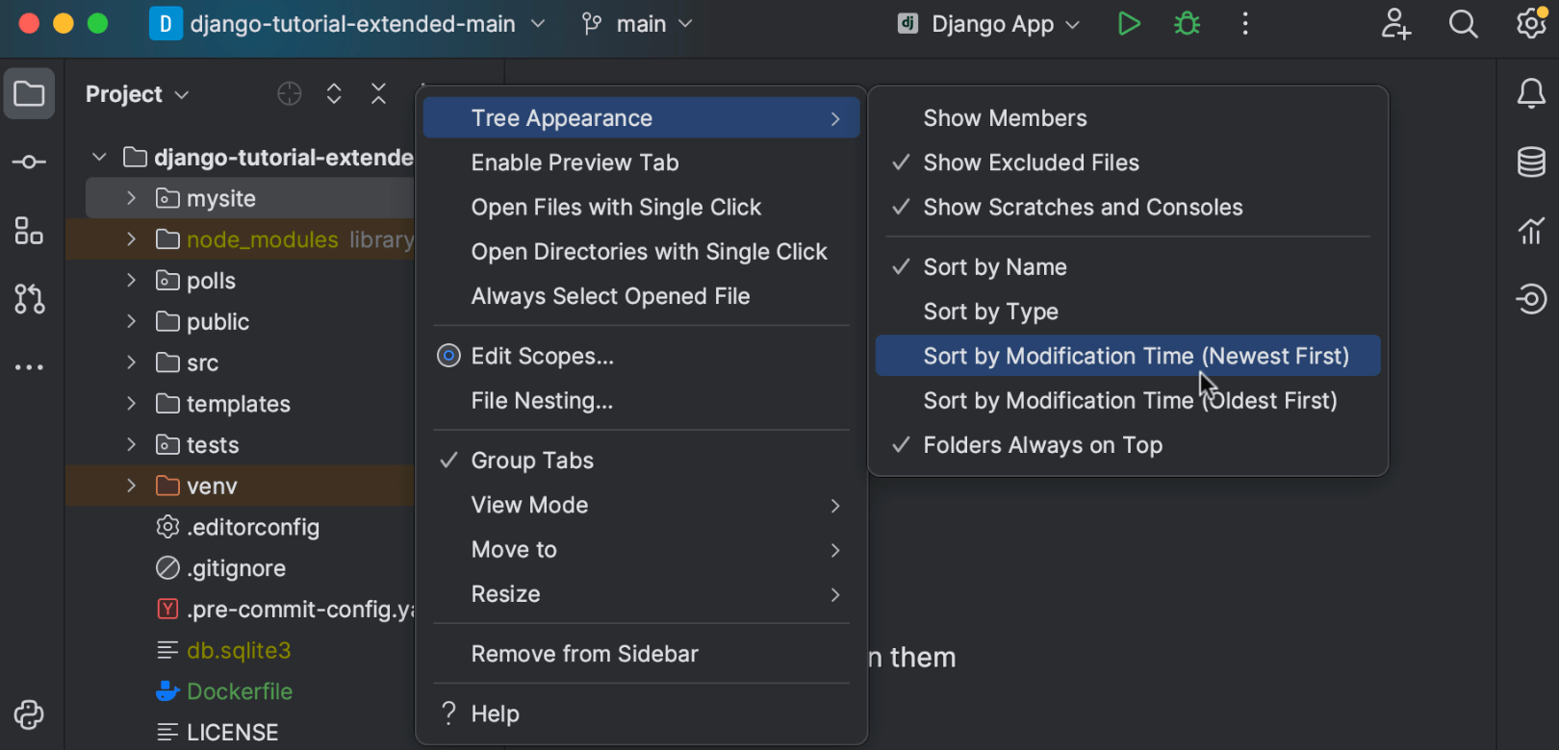Open the Pull Requests tool window
Viewport: 1559px width, 750px height.
pos(29,299)
